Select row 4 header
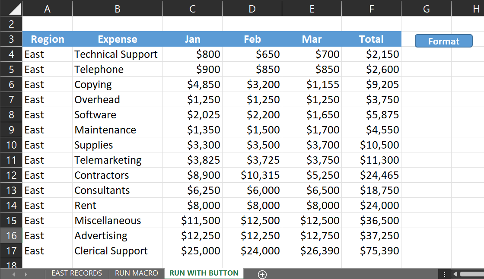Image resolution: width=484 pixels, height=279 pixels. coord(11,54)
